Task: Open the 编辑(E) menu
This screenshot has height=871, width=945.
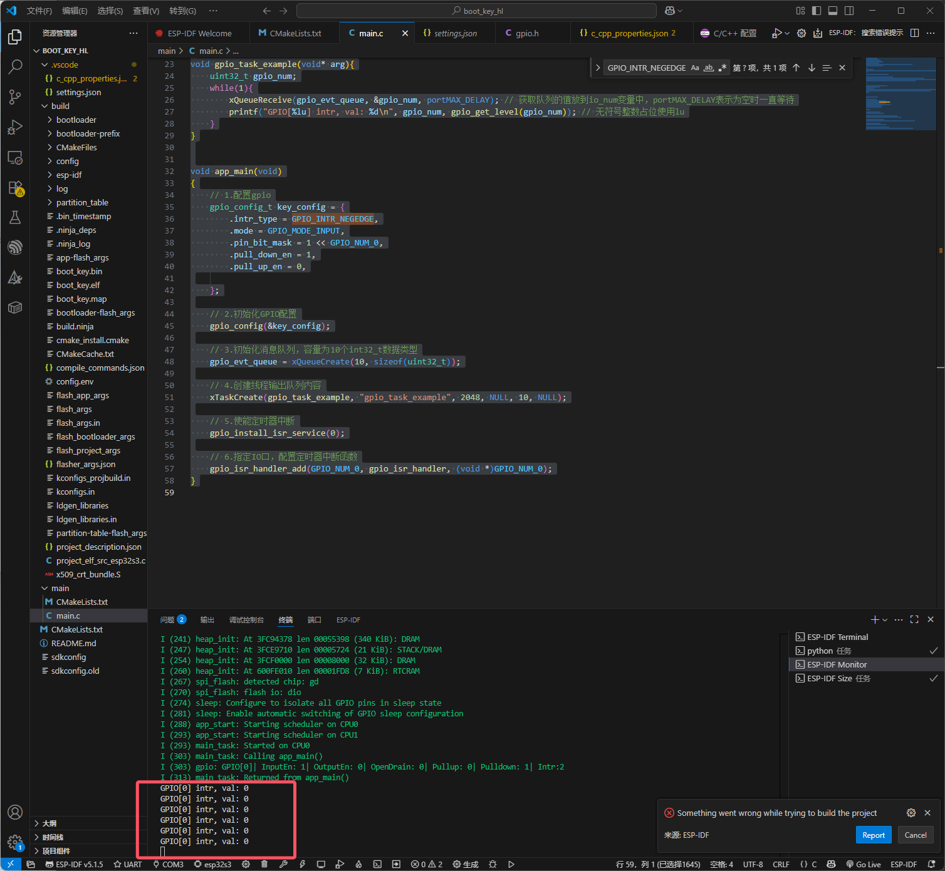Action: coord(75,11)
